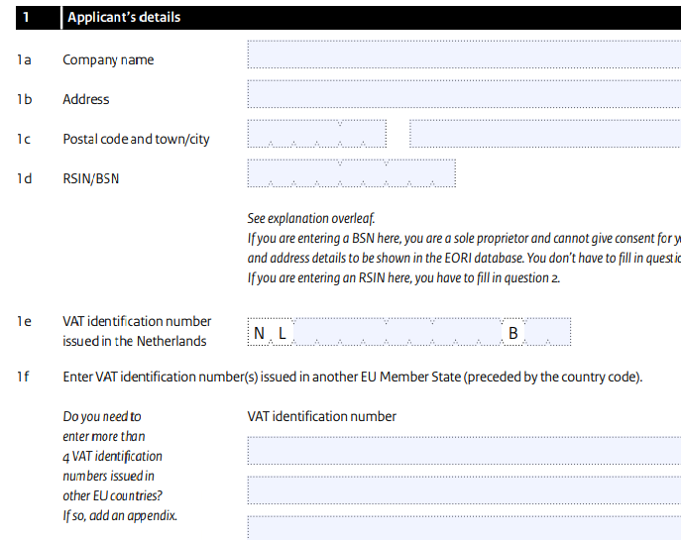Click the "If so, add an appendix." note

click(120, 515)
